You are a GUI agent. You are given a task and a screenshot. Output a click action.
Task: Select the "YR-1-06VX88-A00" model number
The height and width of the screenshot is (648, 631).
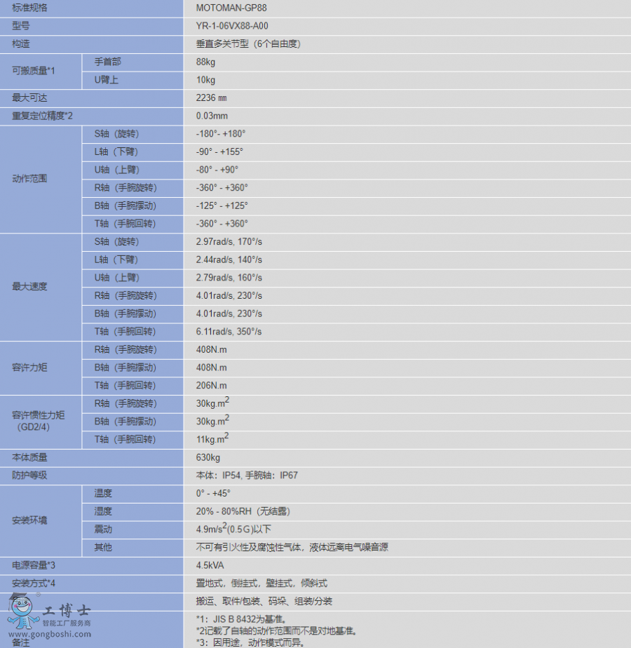(x=232, y=26)
